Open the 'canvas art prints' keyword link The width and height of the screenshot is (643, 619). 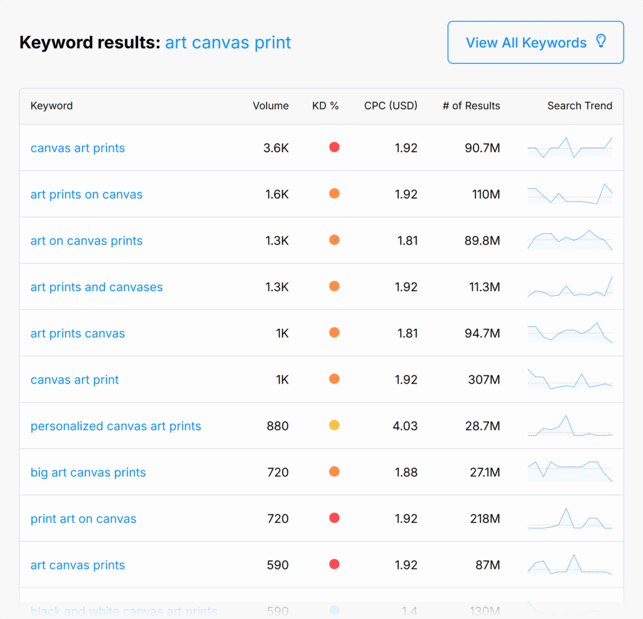pyautogui.click(x=78, y=148)
